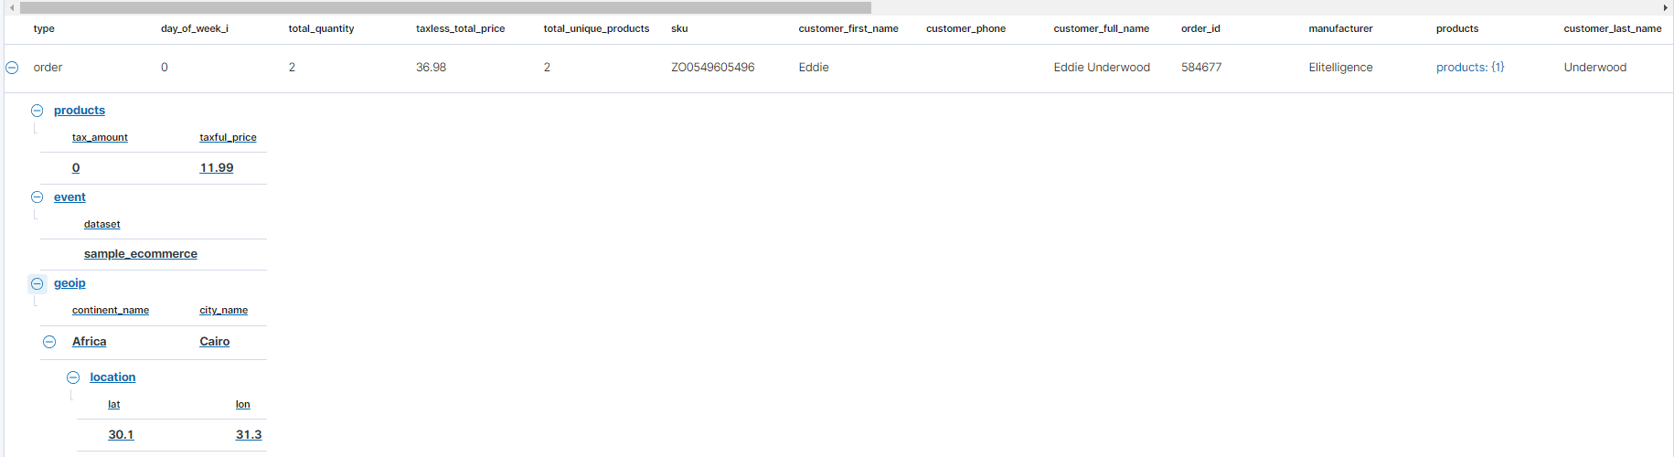This screenshot has height=457, width=1674.
Task: Open the geoip heading link
Action: point(69,283)
